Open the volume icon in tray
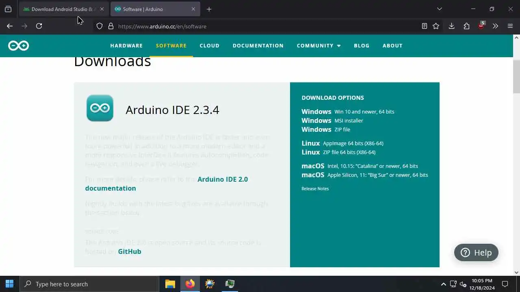The width and height of the screenshot is (520, 292). pos(463,284)
